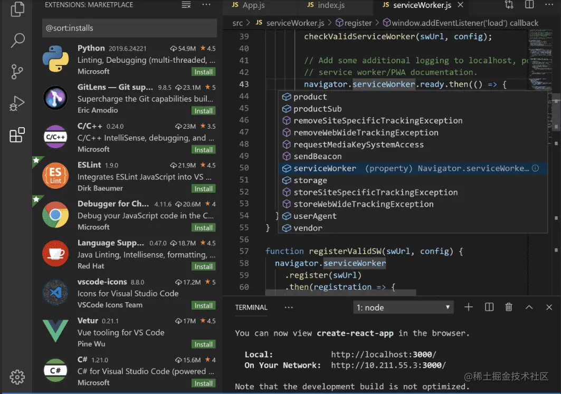Viewport: 561px width, 394px height.
Task: Select the 'vendor' suggestion
Action: pos(413,228)
